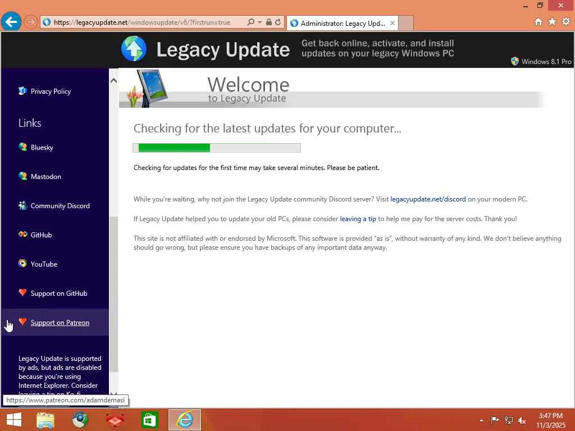Click the browser Forward arrow button

point(31,22)
